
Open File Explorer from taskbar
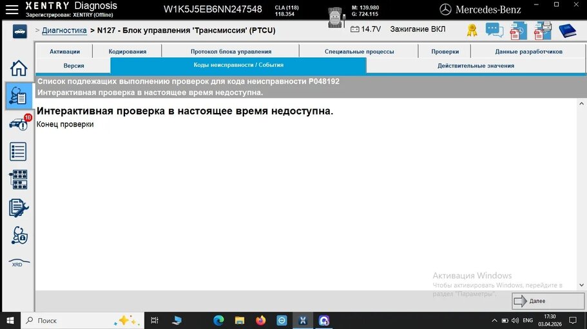(x=240, y=321)
